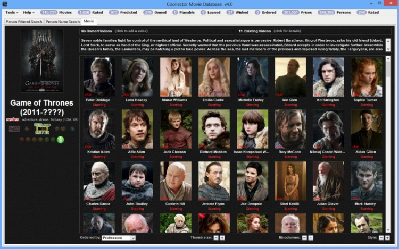Viewport: 399px width, 249px height.
Task: Click 11 Existing Videos for details
Action: tap(314, 31)
